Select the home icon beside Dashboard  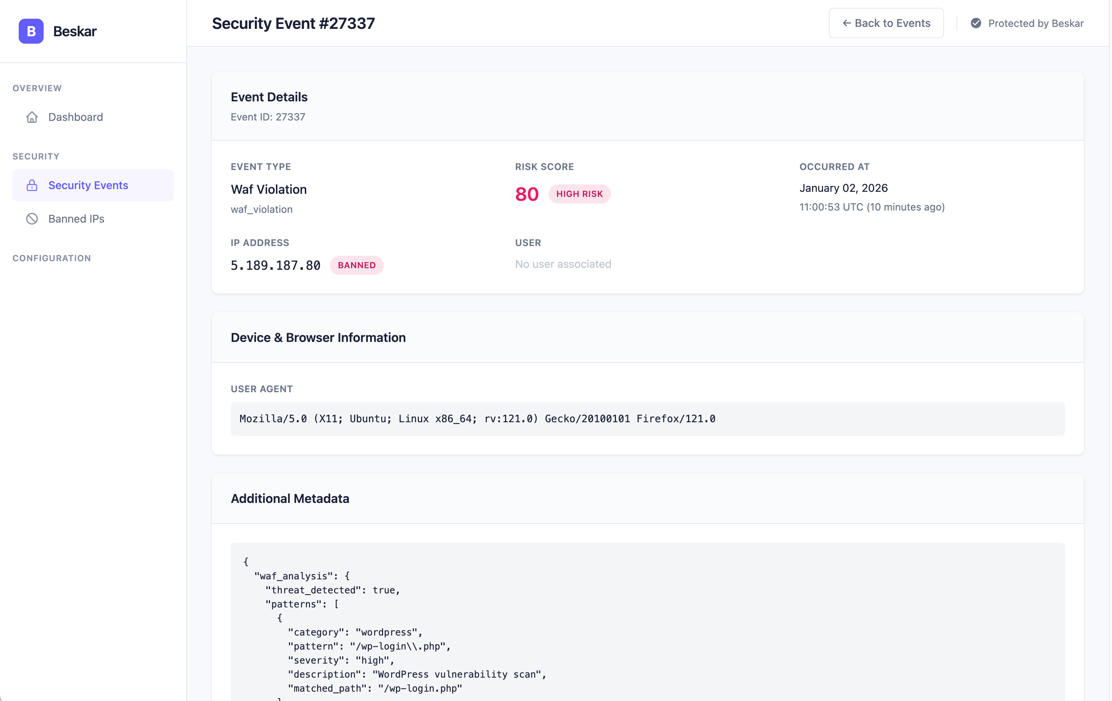(32, 117)
